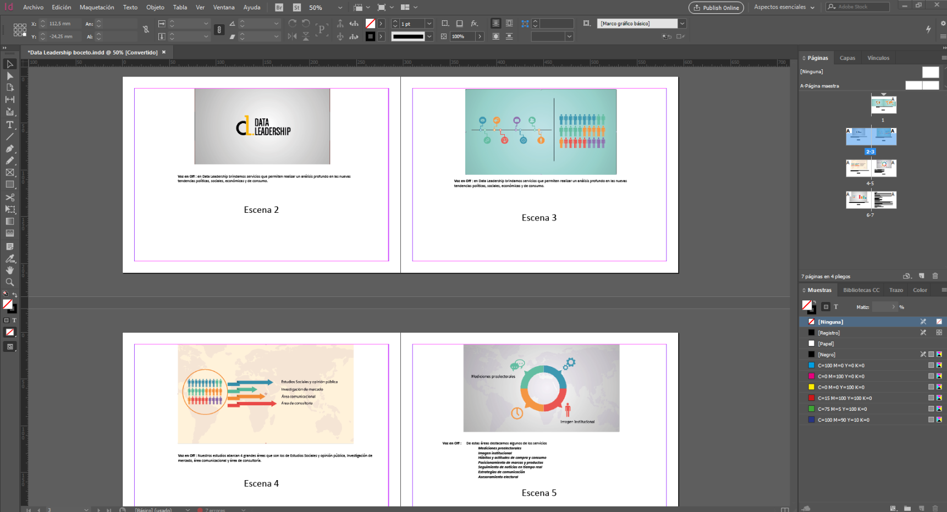The width and height of the screenshot is (947, 512).
Task: Open the Maquetación menu
Action: (97, 7)
